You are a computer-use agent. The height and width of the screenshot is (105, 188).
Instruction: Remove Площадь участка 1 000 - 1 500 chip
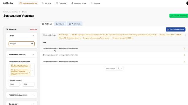[182, 35]
